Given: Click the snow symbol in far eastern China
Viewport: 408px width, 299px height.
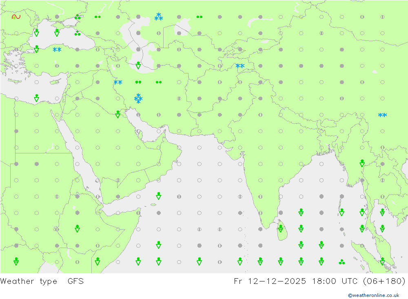Looking at the screenshot, I should point(382,115).
